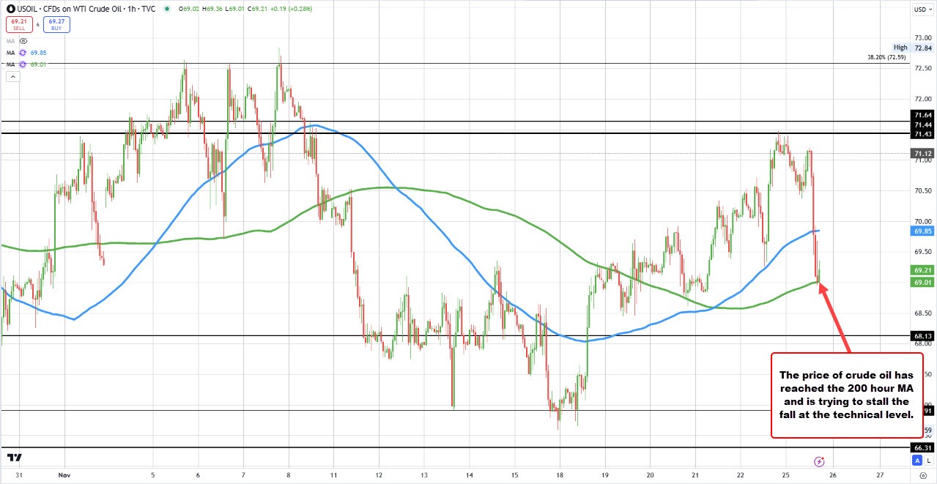This screenshot has height=484, width=937.
Task: Click the 200 hour MA text annotation box
Action: pos(847,395)
